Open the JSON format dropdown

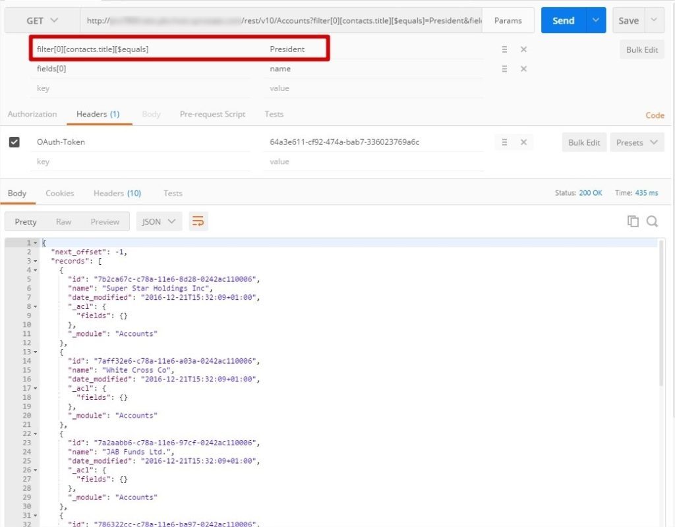tap(158, 221)
